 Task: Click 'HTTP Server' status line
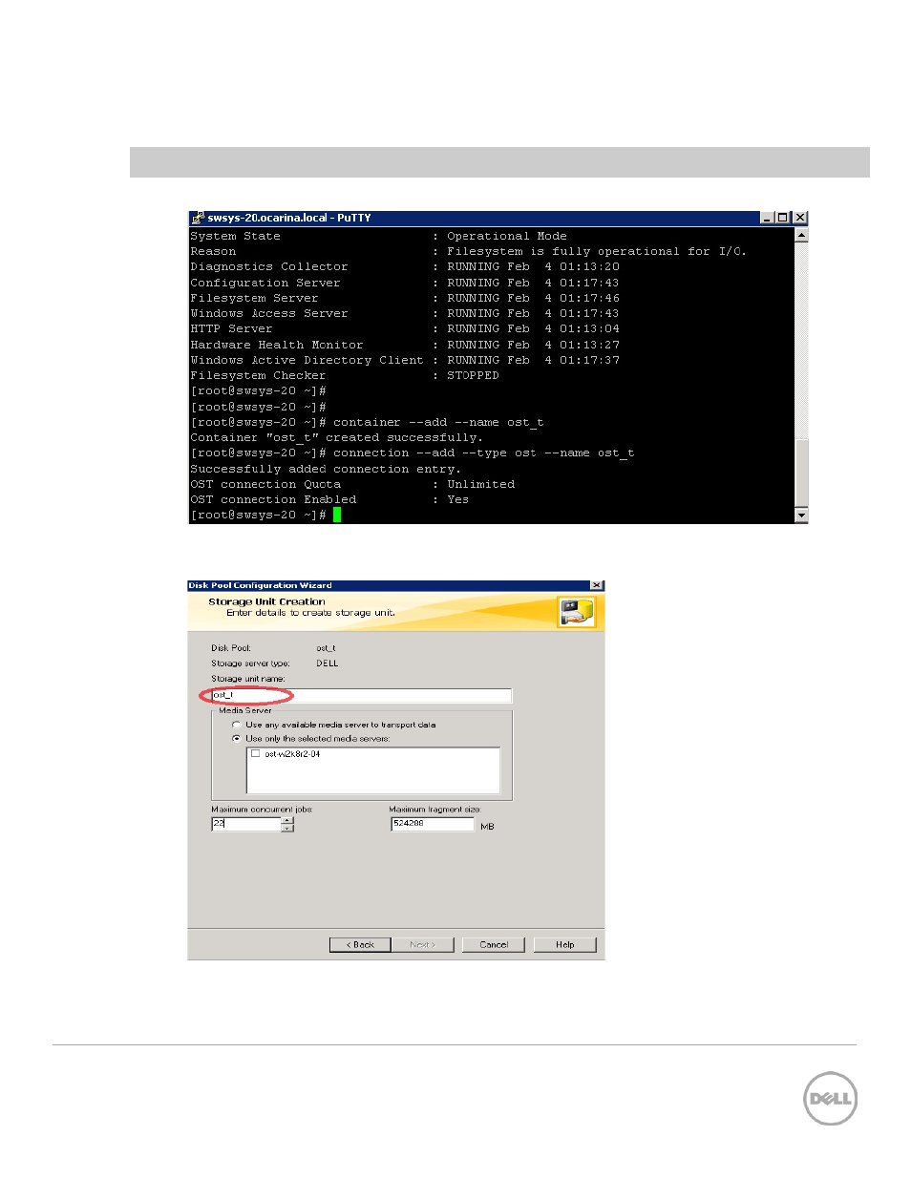[405, 328]
